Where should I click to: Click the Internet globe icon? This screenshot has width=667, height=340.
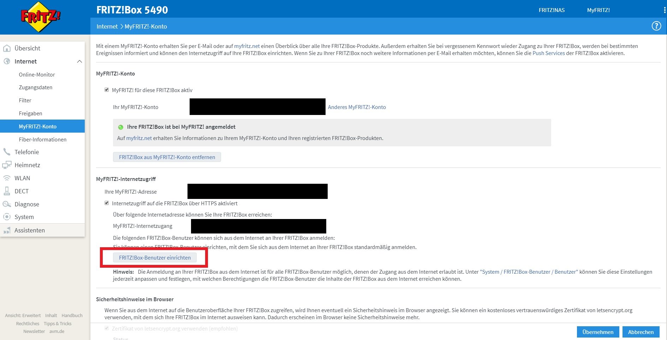pyautogui.click(x=7, y=61)
